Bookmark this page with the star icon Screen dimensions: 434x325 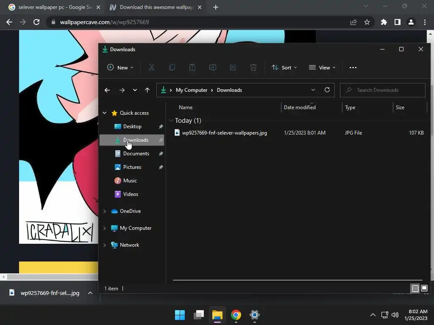(367, 22)
